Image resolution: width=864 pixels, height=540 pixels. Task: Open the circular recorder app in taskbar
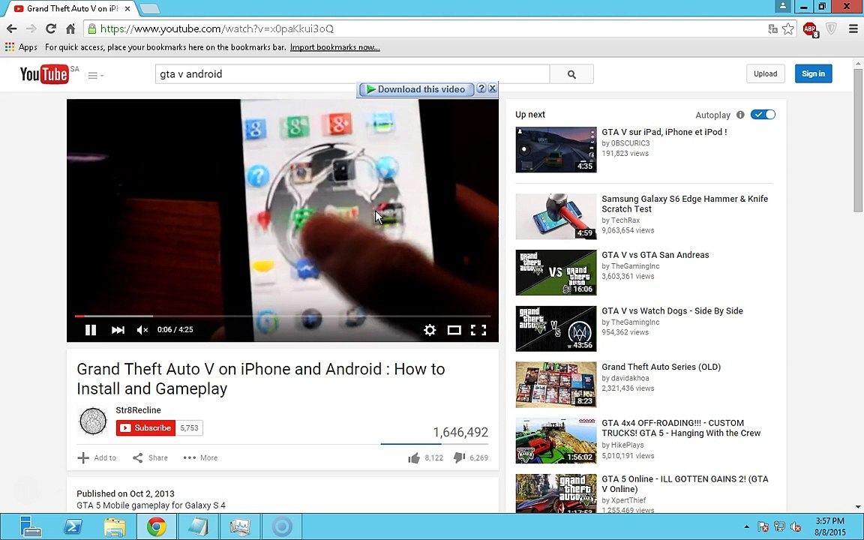[x=281, y=526]
